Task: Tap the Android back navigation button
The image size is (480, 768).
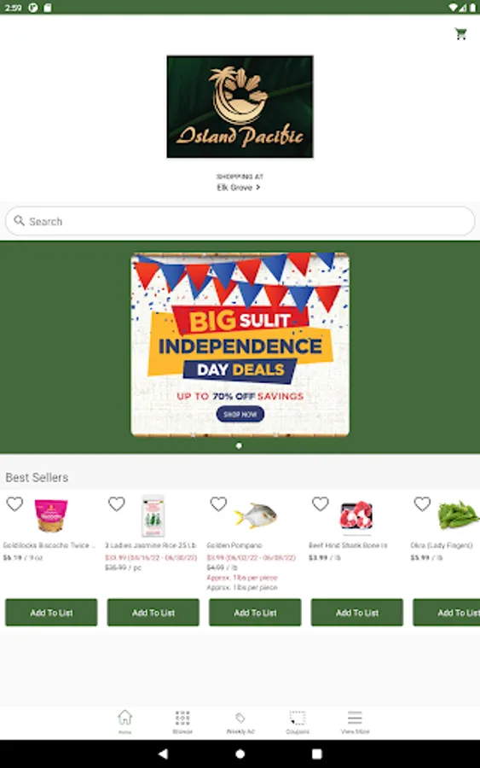Action: pyautogui.click(x=163, y=753)
